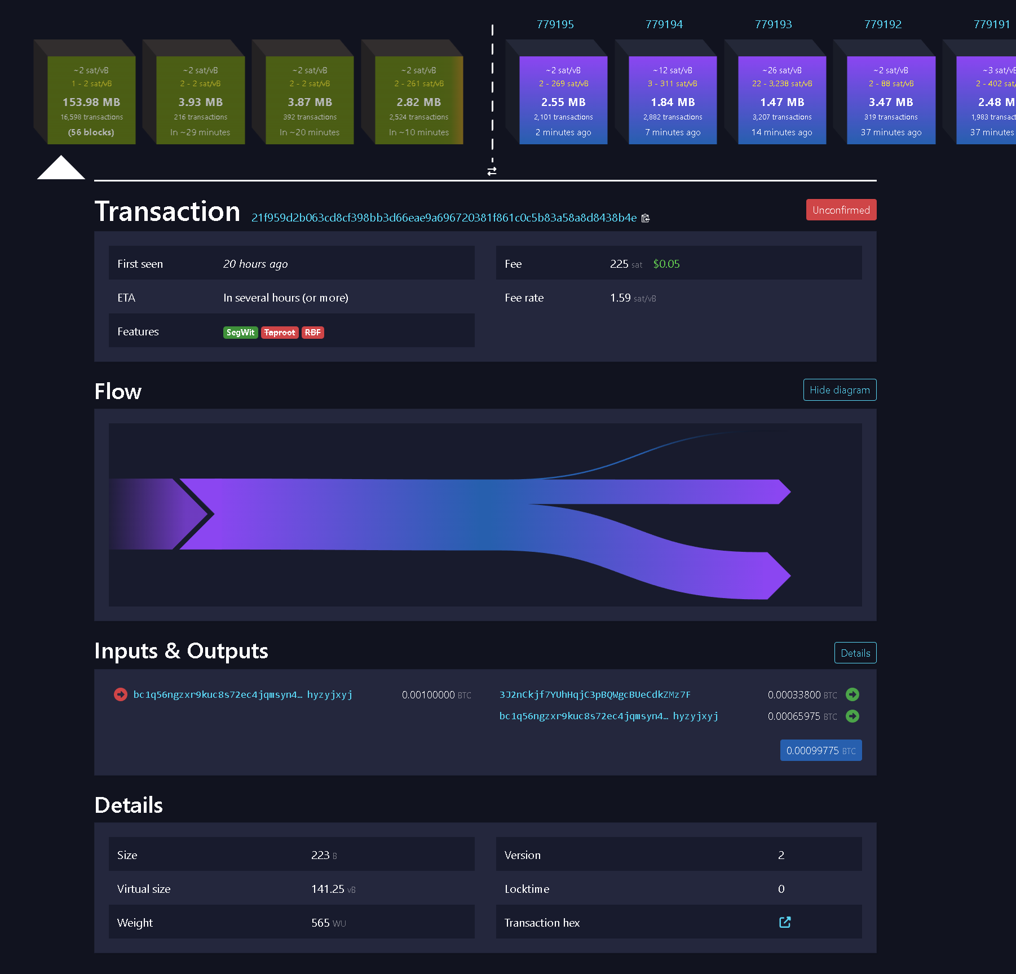Click the green arrow beside output 0.00065975 BTC
This screenshot has height=974, width=1016.
852,716
